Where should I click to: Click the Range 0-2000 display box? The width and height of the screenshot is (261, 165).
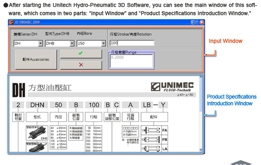tap(131, 61)
